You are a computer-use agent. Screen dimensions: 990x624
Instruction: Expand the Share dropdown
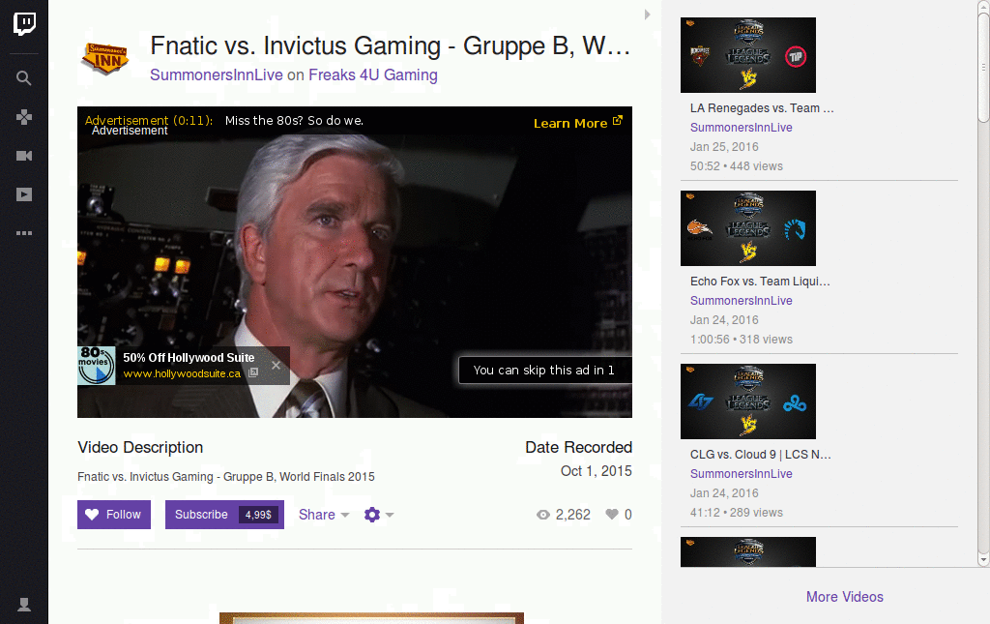[324, 515]
